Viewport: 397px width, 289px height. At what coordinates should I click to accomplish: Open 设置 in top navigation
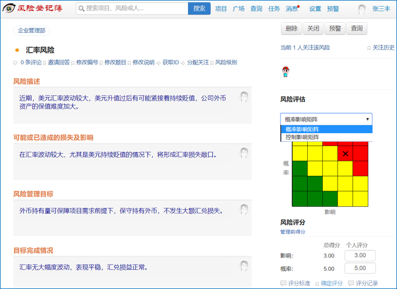point(315,9)
